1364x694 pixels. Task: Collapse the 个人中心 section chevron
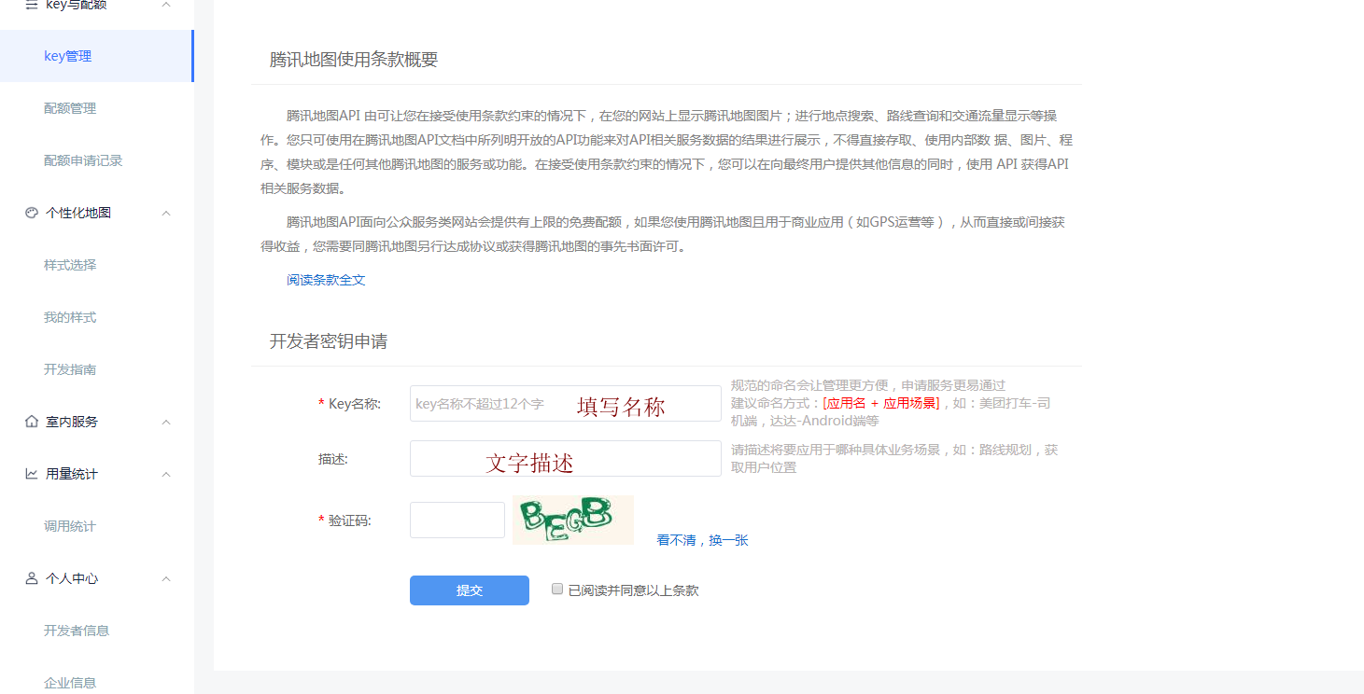[166, 578]
